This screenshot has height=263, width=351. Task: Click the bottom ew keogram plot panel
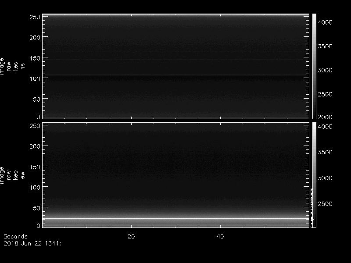[176, 175]
